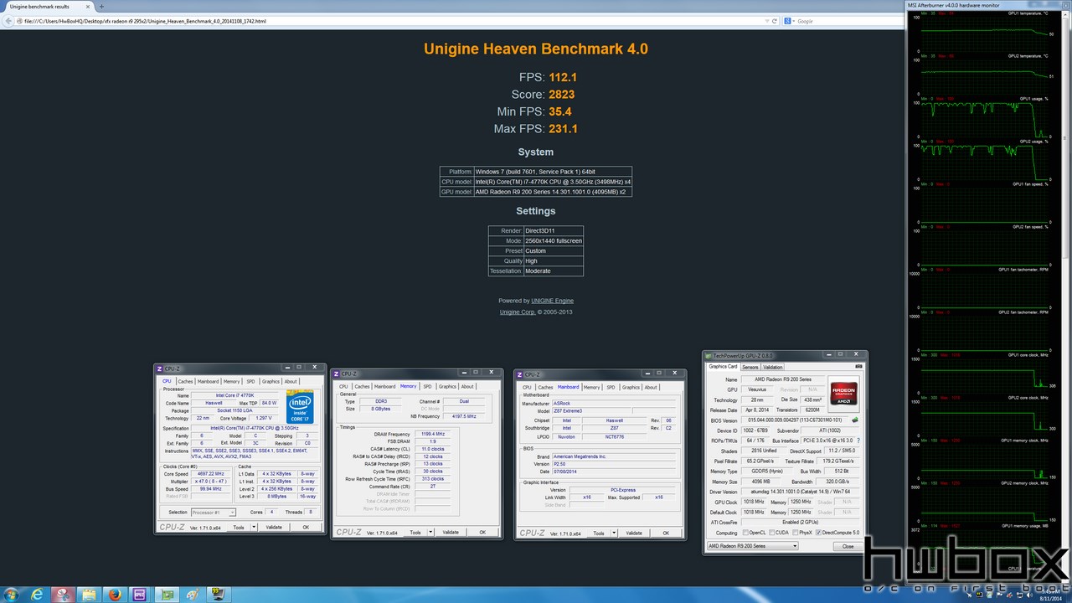Click the Google search box in Firefox
The image size is (1072, 603).
(842, 21)
